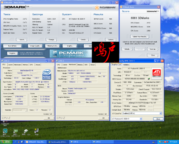Viewport: 179px width, 144px height.
Task: Click the 3DMark Score title bar icon
Action: [121, 7]
